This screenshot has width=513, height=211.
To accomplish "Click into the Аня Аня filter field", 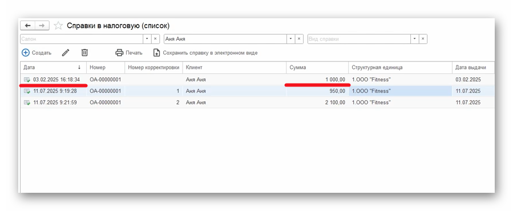I will 225,39.
